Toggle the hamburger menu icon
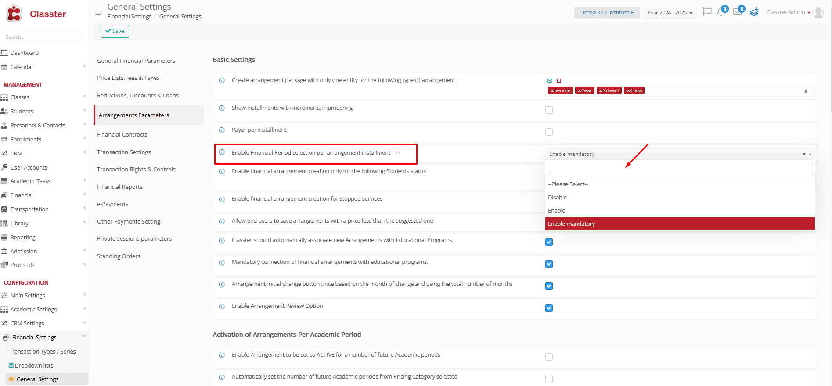This screenshot has height=386, width=832. tap(98, 13)
